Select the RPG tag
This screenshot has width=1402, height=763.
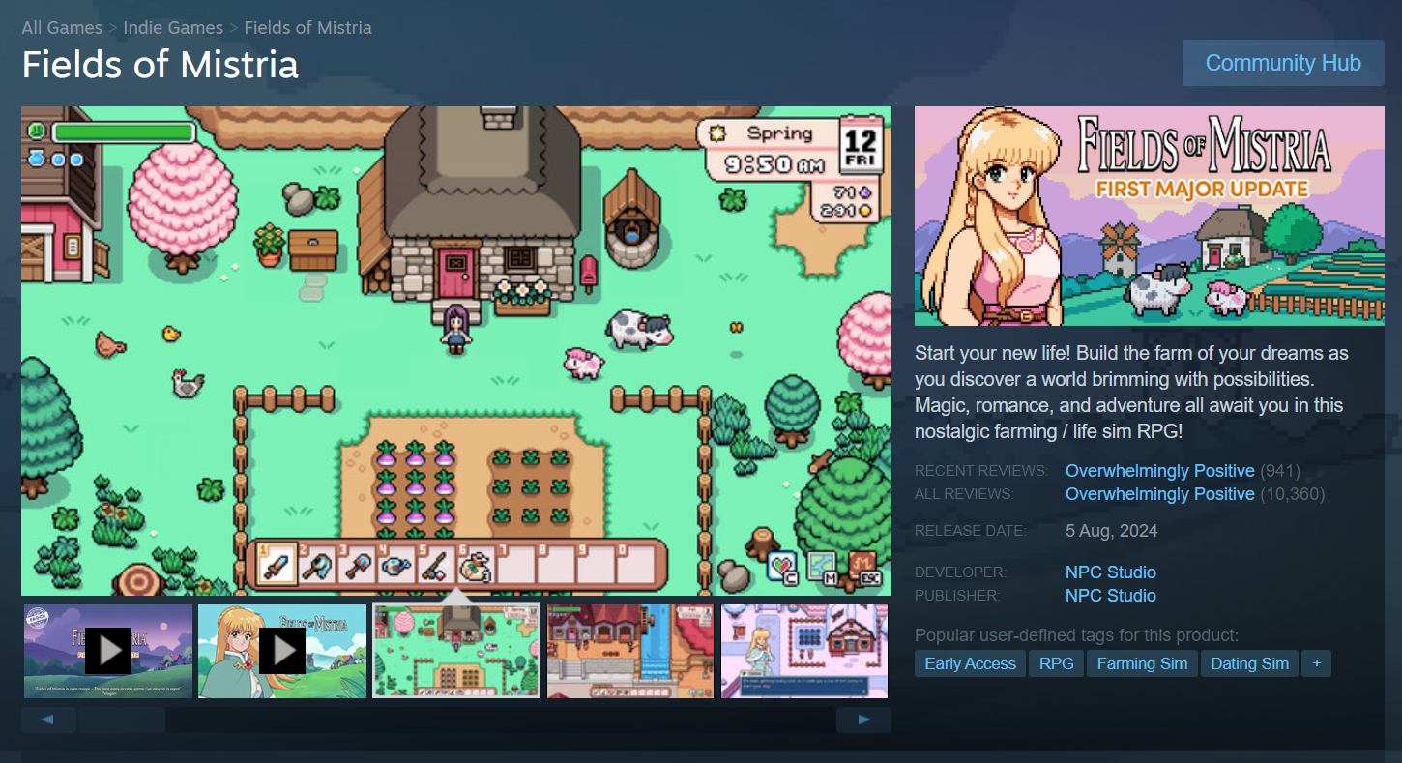pyautogui.click(x=1057, y=663)
